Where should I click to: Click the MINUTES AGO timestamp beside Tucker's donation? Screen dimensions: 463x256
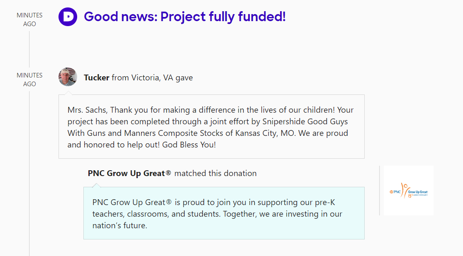click(x=29, y=80)
